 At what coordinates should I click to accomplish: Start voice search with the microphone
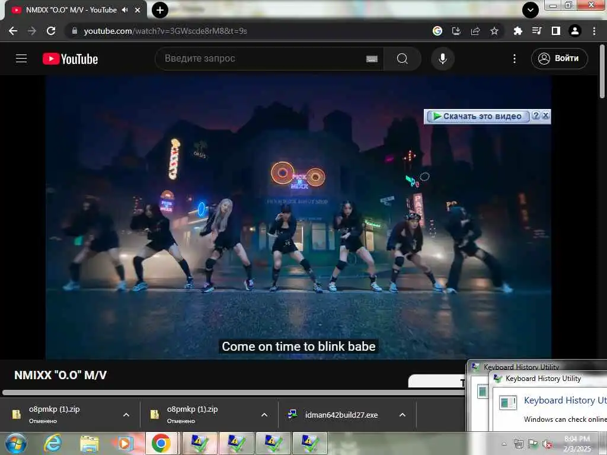(x=442, y=59)
